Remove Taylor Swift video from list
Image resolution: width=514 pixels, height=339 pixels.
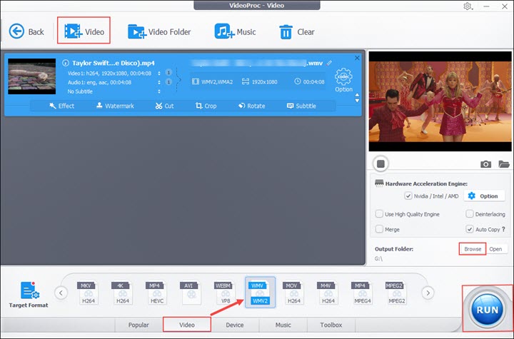(x=357, y=58)
